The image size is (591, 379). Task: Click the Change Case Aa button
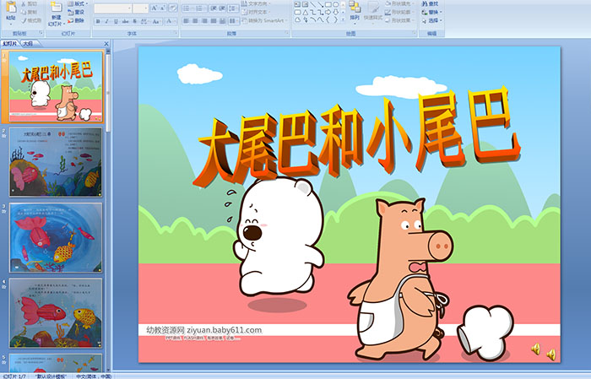[155, 21]
